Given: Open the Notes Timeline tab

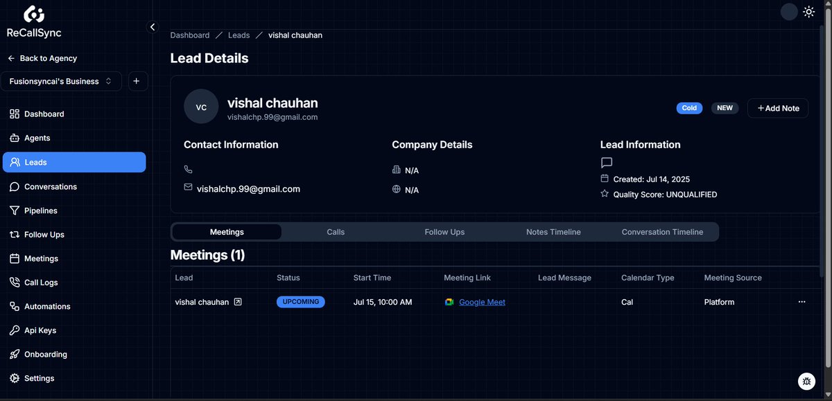Looking at the screenshot, I should click(553, 231).
